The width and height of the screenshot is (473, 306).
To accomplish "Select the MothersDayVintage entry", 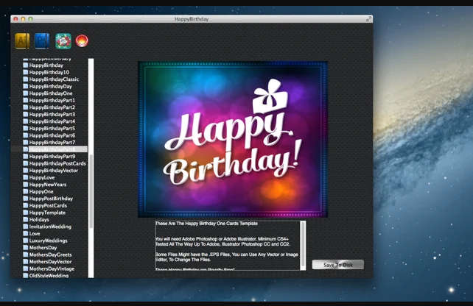I will point(52,268).
